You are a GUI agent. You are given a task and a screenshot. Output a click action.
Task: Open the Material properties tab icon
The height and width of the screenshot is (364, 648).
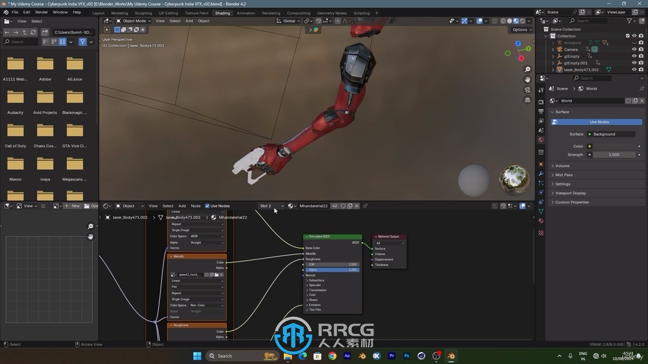541,221
